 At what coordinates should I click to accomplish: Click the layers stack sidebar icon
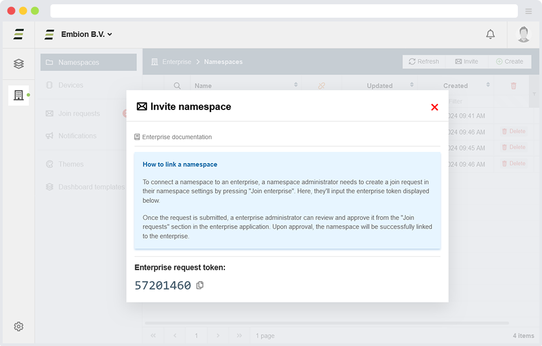[19, 64]
